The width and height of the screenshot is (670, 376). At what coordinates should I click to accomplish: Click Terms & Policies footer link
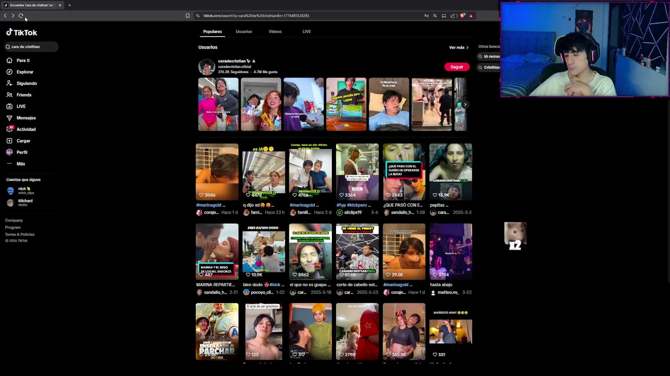pos(20,234)
